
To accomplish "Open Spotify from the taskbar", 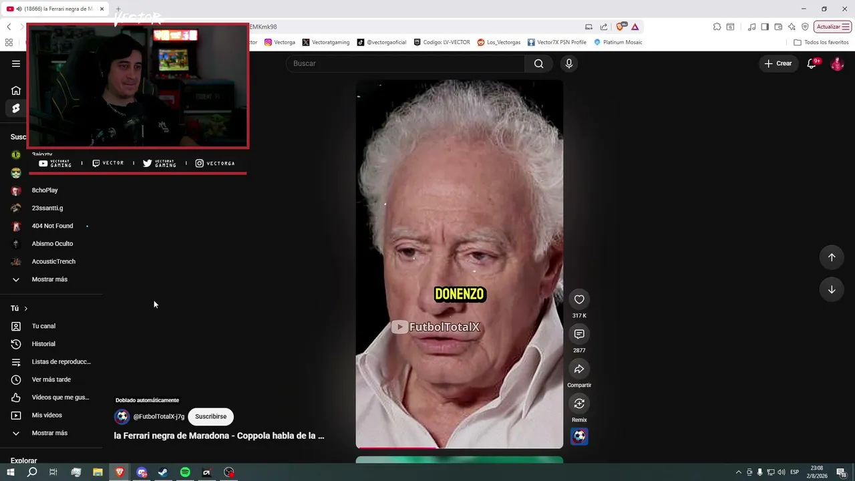I will 185,472.
